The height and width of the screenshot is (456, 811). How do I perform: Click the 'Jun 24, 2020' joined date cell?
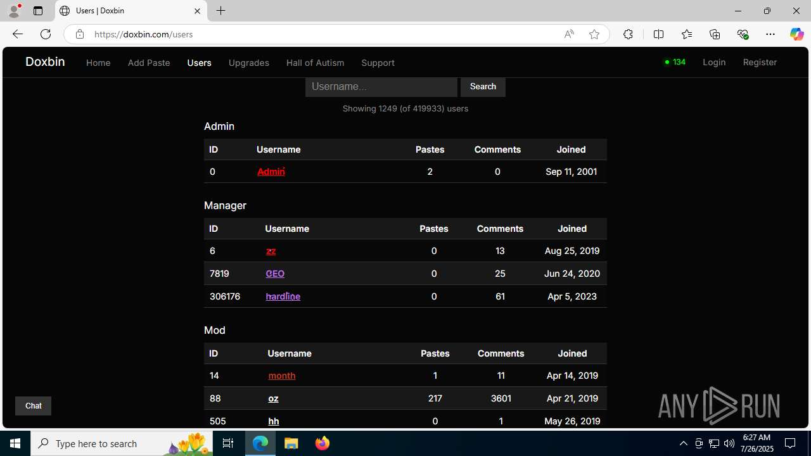[x=572, y=274]
